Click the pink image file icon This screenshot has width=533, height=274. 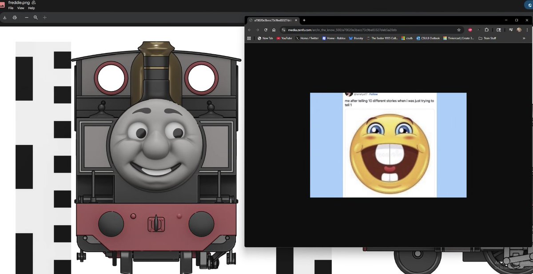(3, 5)
